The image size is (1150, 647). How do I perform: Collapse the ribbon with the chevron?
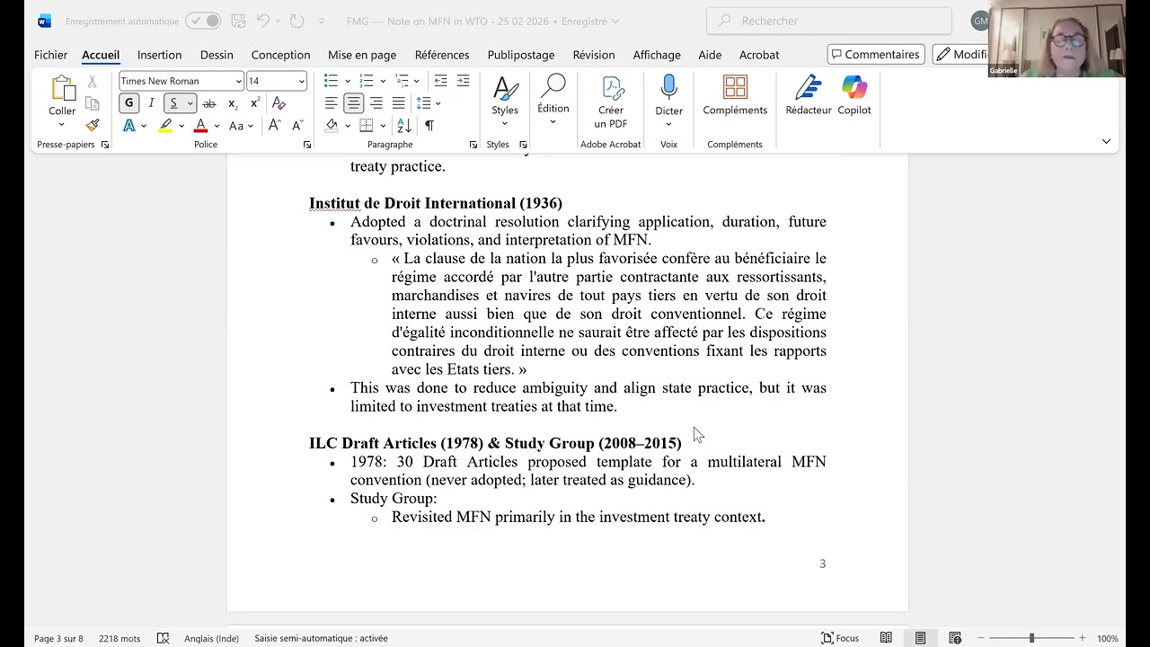(x=1106, y=141)
